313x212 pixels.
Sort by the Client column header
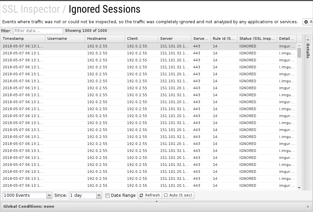[x=141, y=39]
